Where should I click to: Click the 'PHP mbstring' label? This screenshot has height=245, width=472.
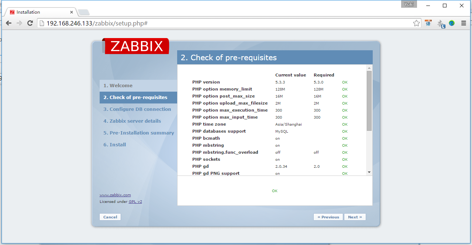tap(208, 145)
